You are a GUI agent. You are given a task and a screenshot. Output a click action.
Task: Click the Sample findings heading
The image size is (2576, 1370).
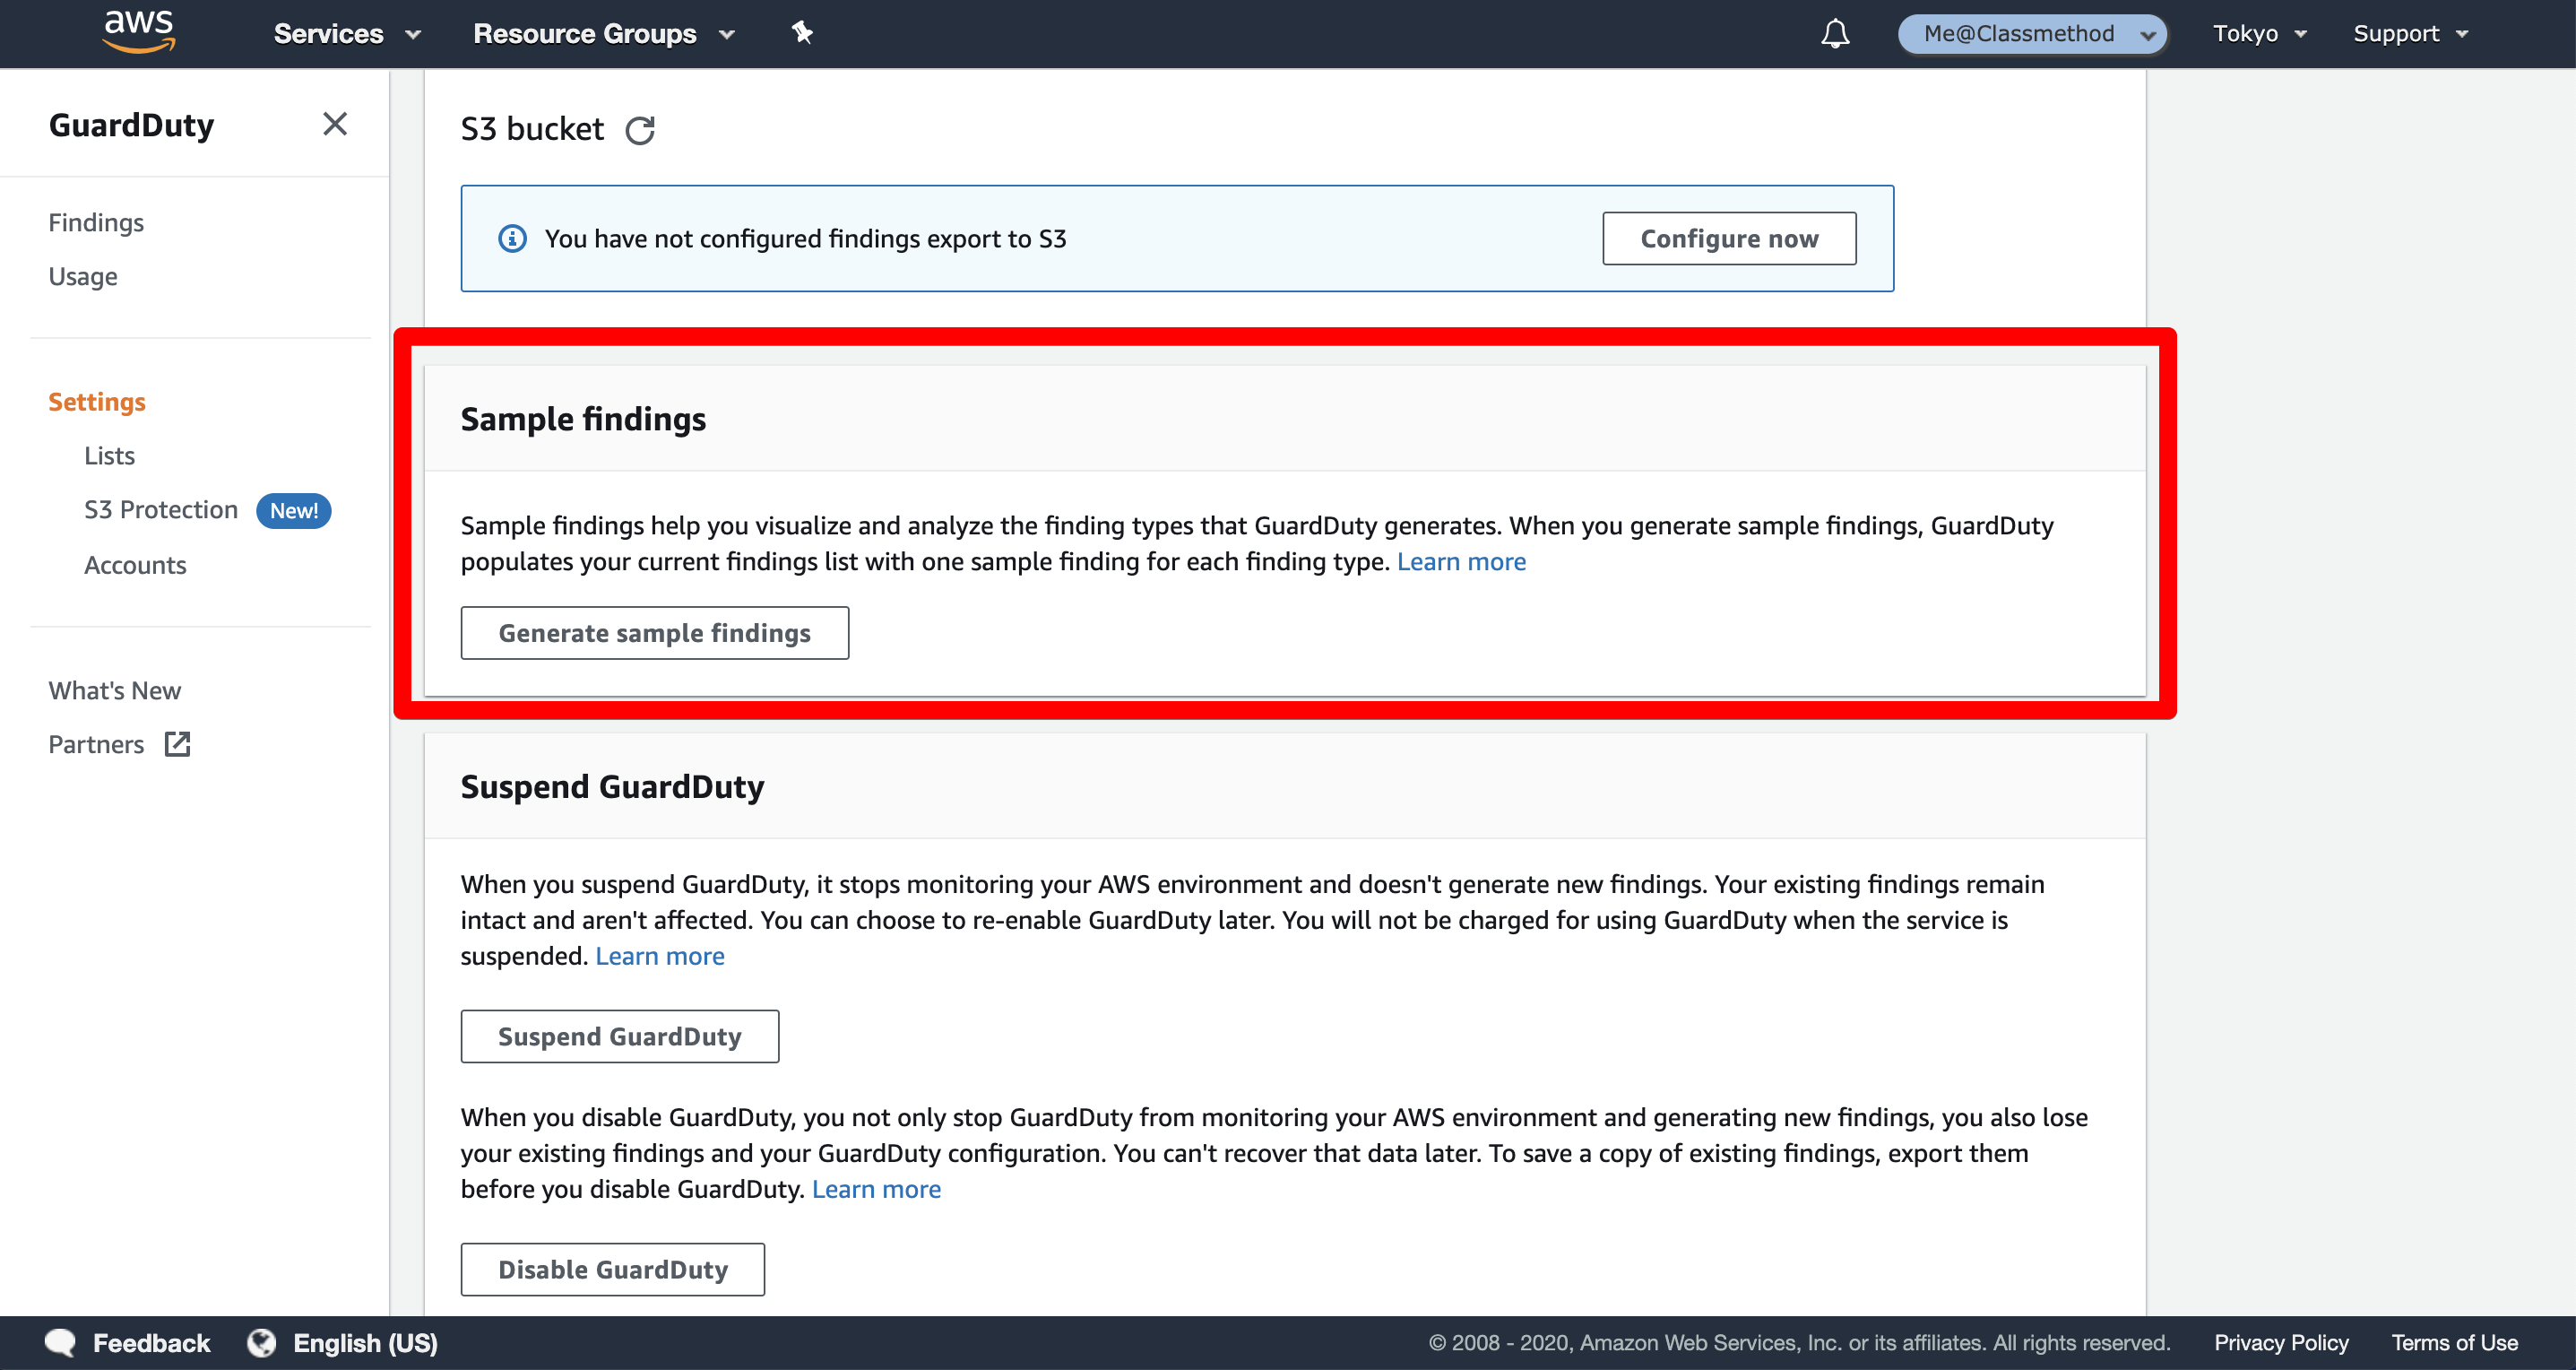(x=583, y=419)
